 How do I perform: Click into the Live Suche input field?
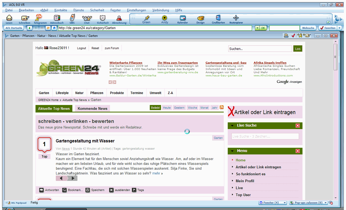[265, 136]
